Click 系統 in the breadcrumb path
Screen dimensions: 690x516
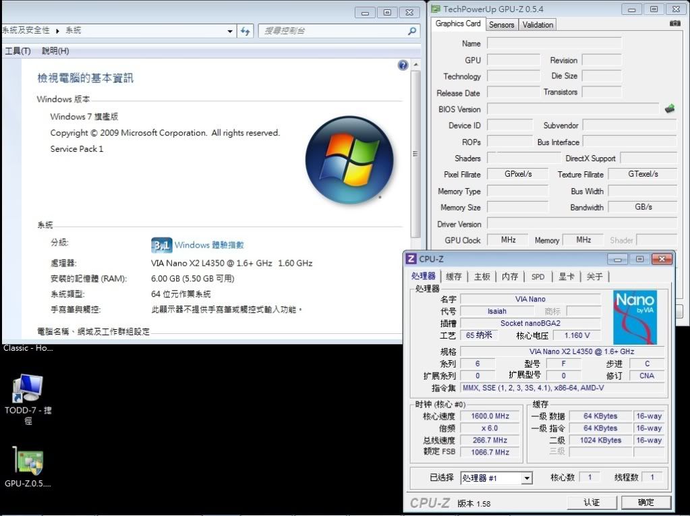(x=73, y=30)
